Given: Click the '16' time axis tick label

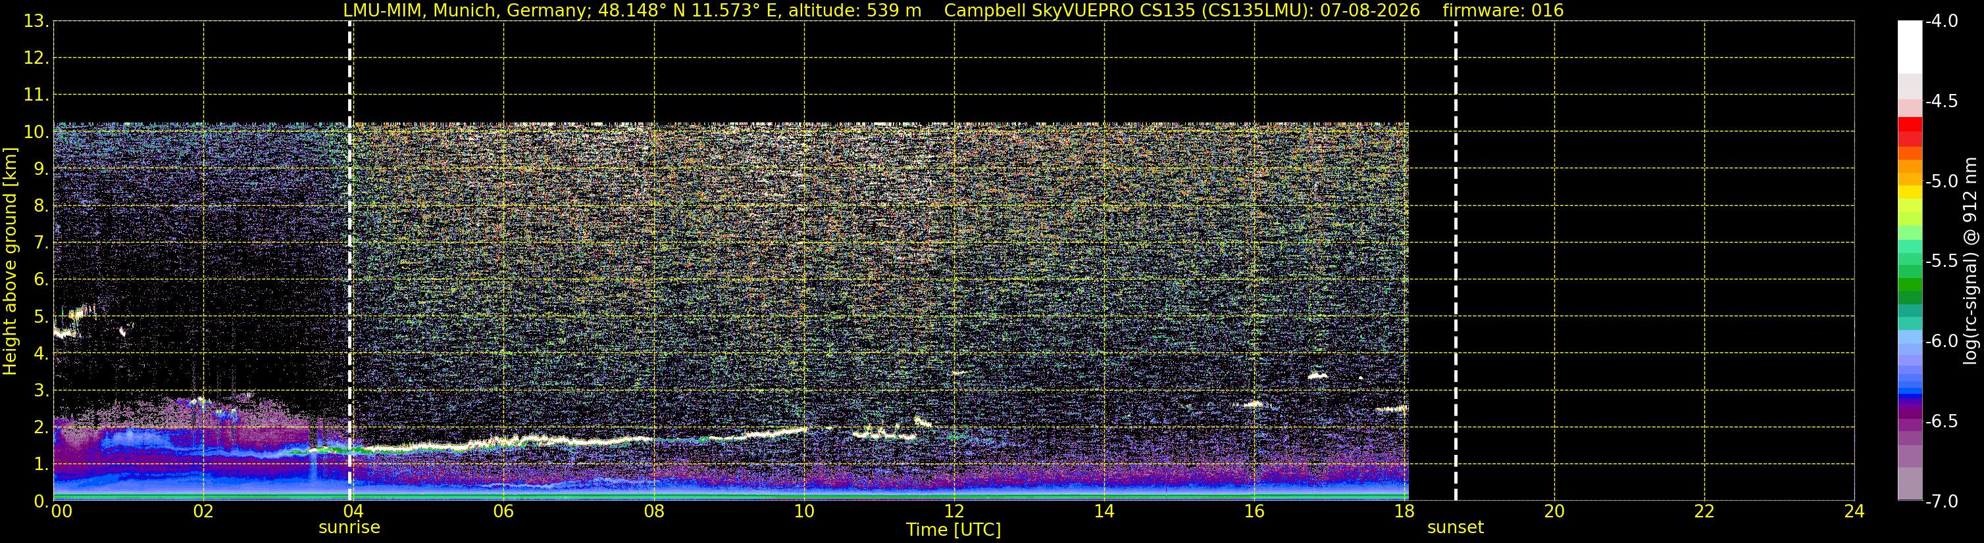Looking at the screenshot, I should pyautogui.click(x=1255, y=511).
